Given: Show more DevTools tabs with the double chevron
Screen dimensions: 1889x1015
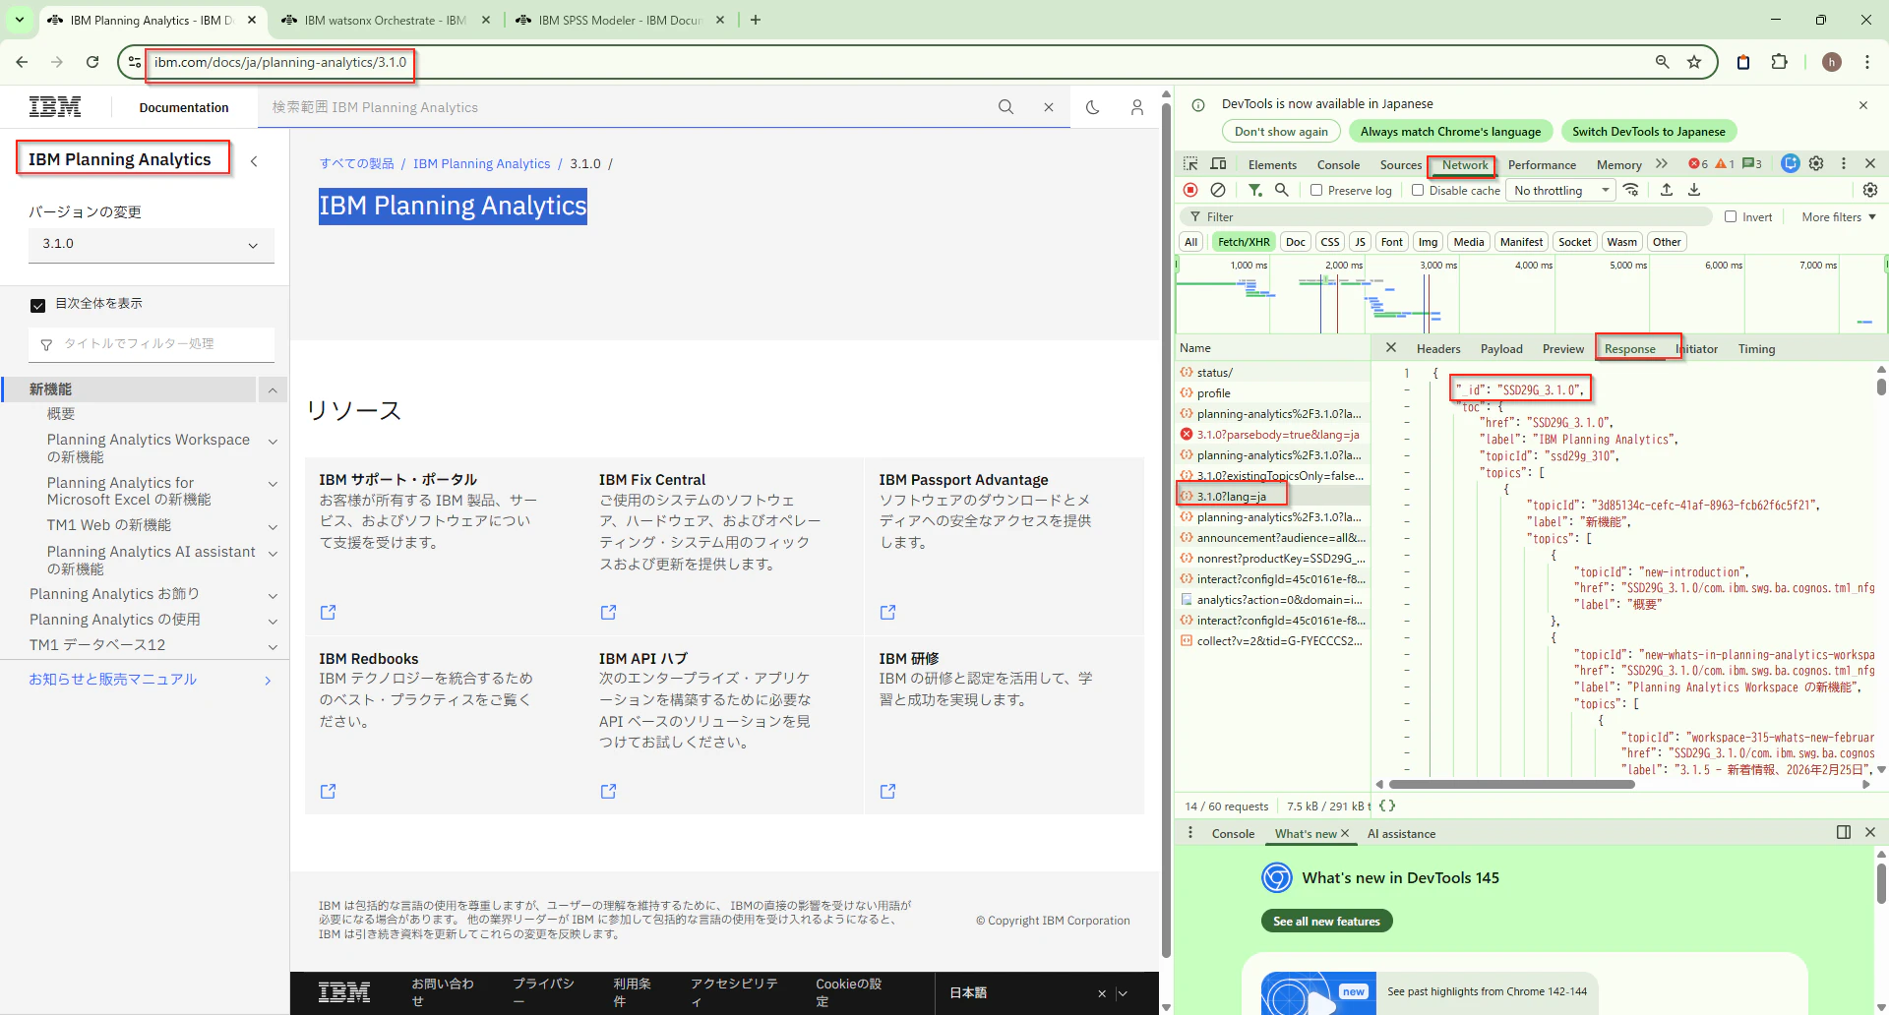Looking at the screenshot, I should coord(1662,164).
